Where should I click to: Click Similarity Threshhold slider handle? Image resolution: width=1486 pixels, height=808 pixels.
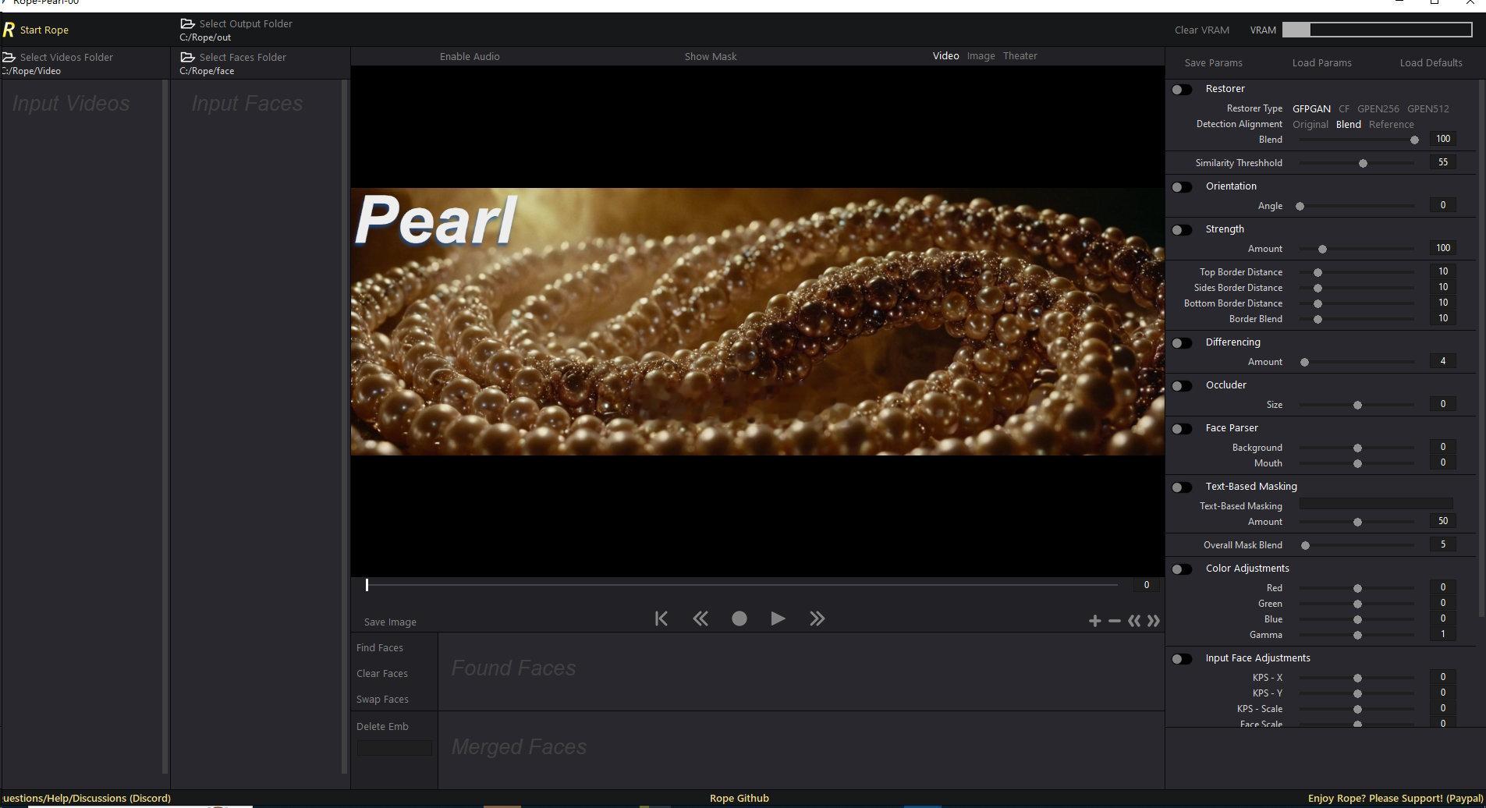(x=1363, y=164)
